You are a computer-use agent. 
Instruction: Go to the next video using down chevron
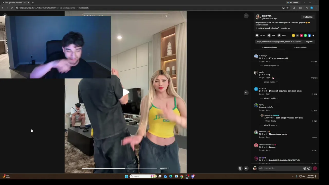246,92
